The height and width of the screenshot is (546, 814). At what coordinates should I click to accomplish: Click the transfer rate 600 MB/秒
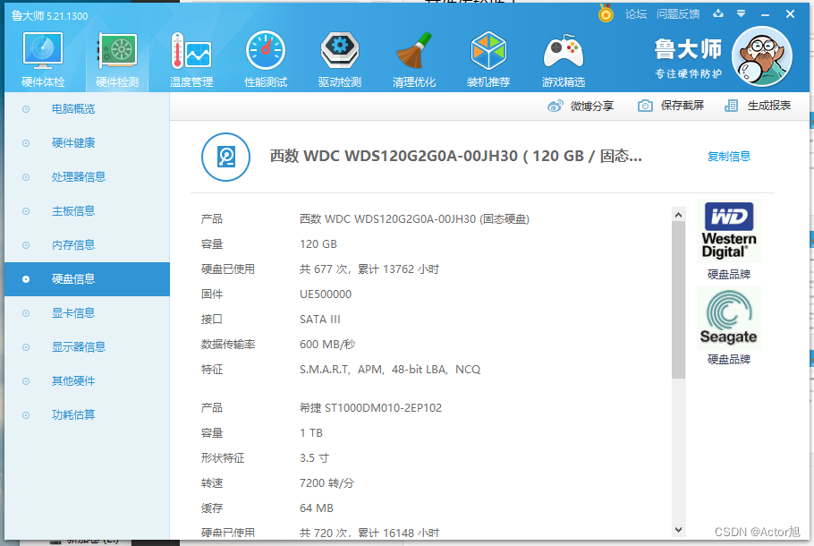tap(327, 345)
